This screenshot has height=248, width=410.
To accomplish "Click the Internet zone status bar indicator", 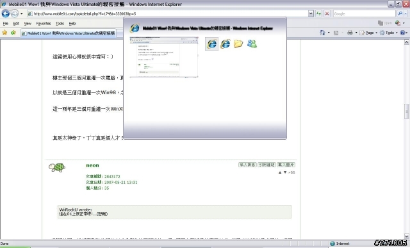I will [x=340, y=244].
